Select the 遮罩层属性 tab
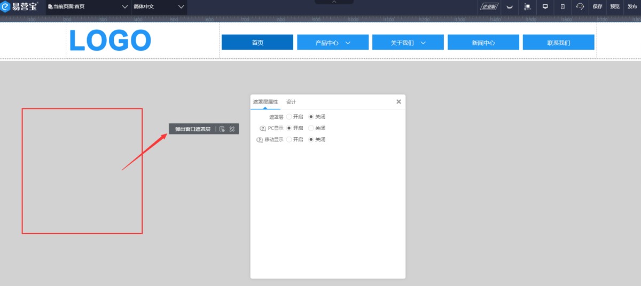This screenshot has height=286, width=641. pyautogui.click(x=265, y=102)
